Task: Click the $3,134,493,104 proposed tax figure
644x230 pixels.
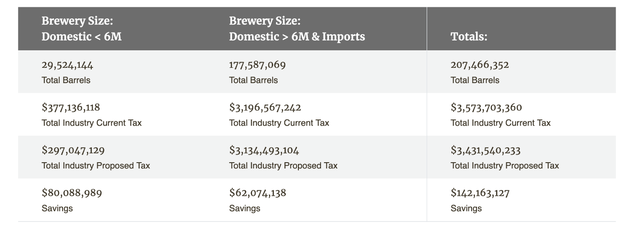Action: coord(264,150)
